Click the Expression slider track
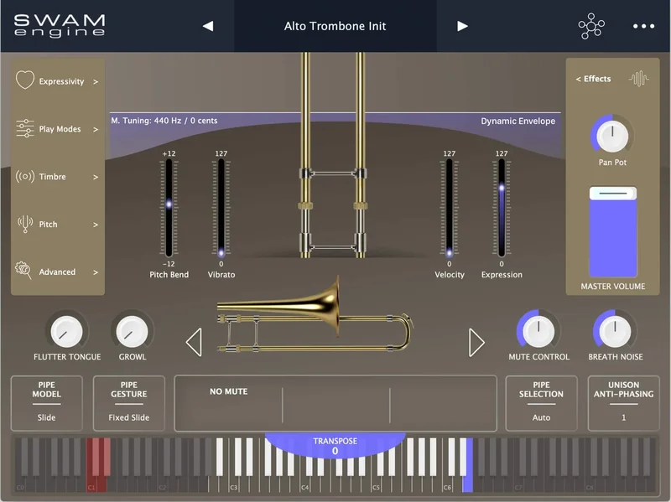 502,208
